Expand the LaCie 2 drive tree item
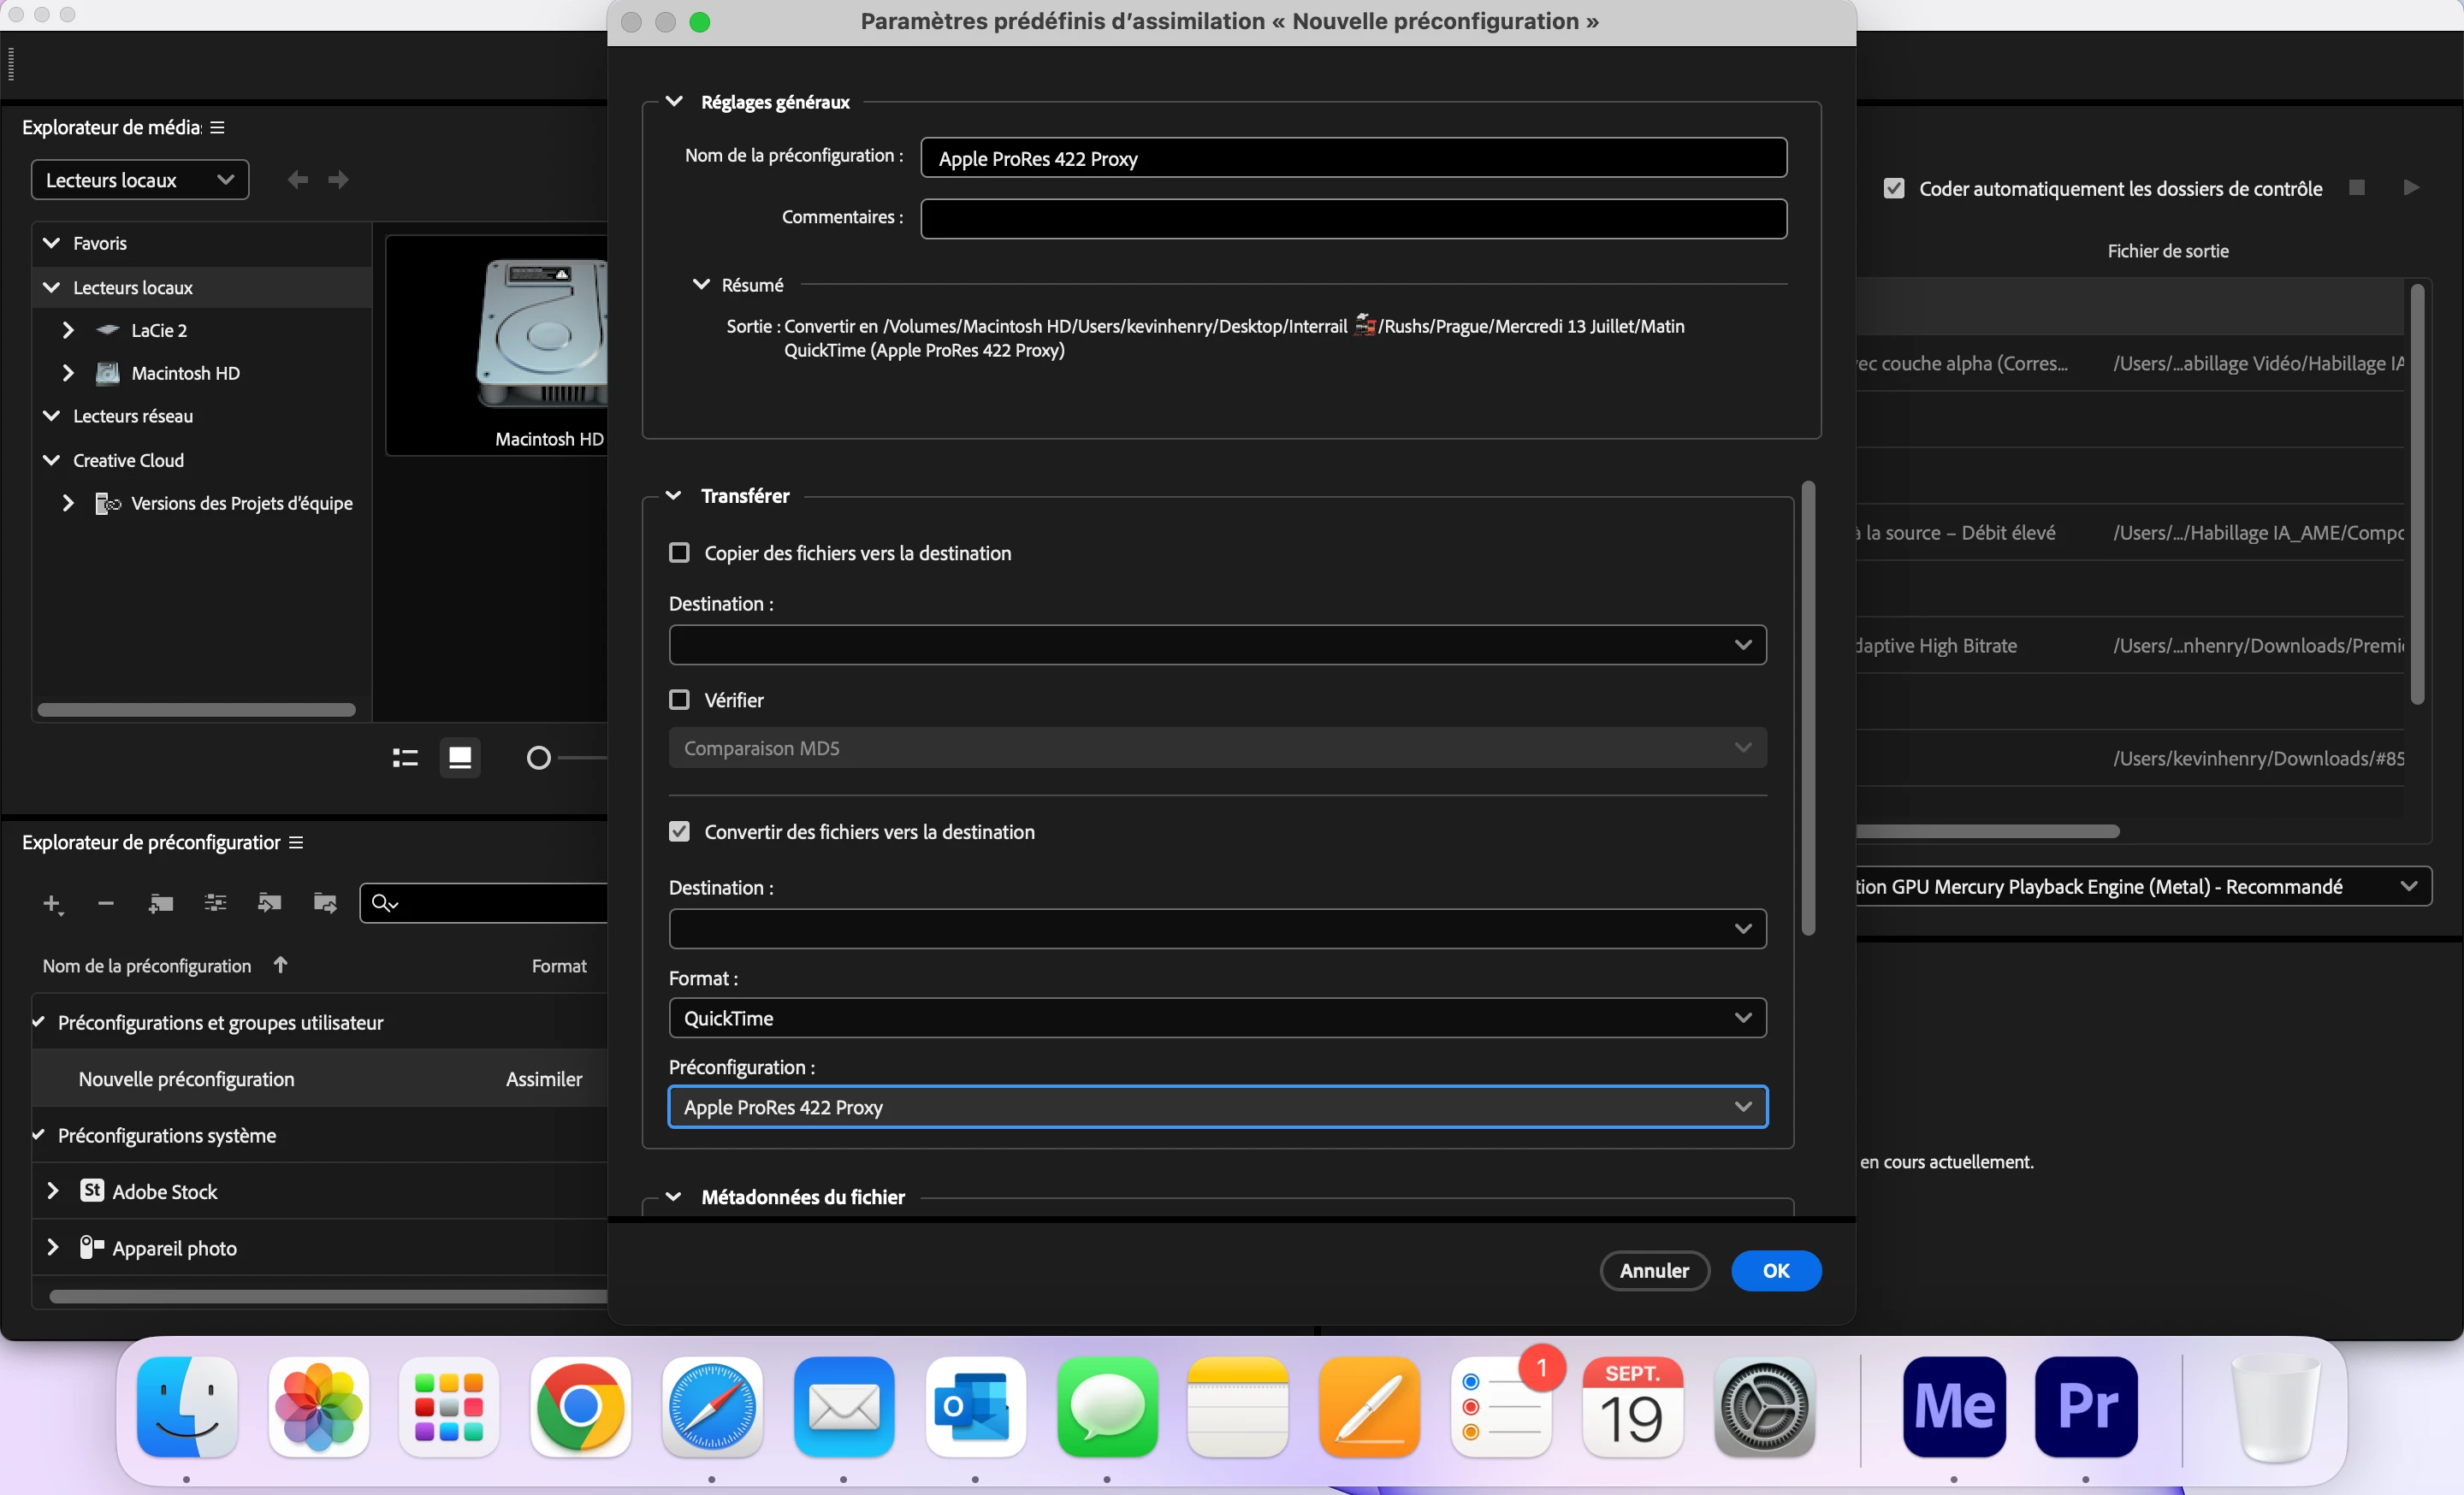2464x1495 pixels. coord(68,330)
